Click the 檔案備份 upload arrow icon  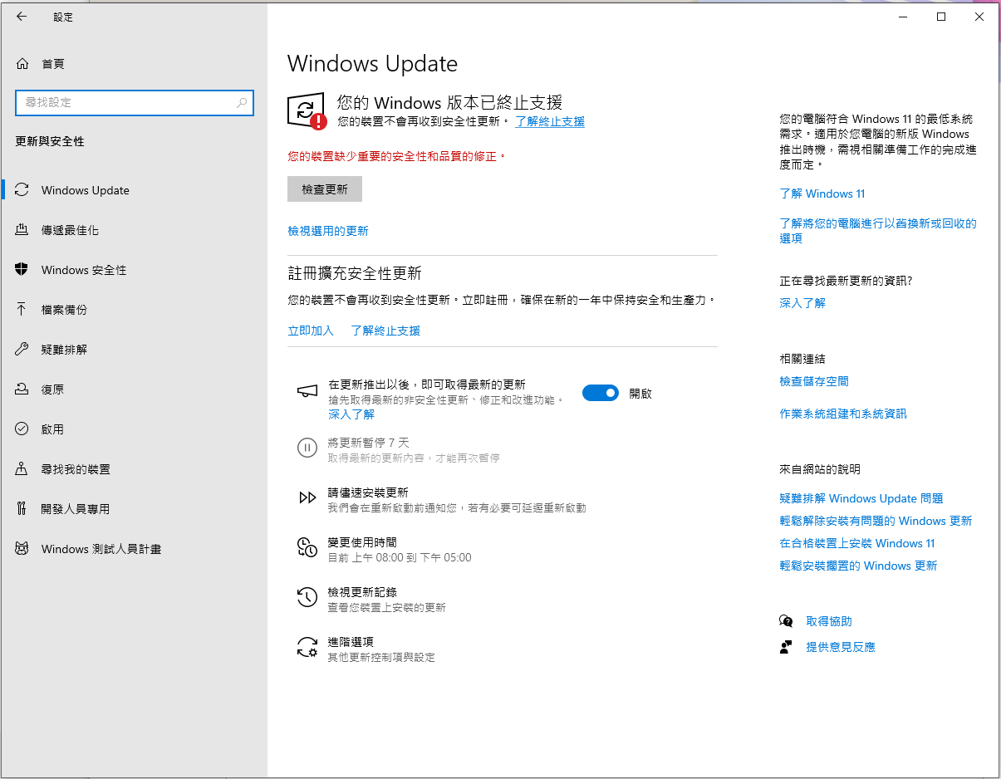[x=22, y=310]
